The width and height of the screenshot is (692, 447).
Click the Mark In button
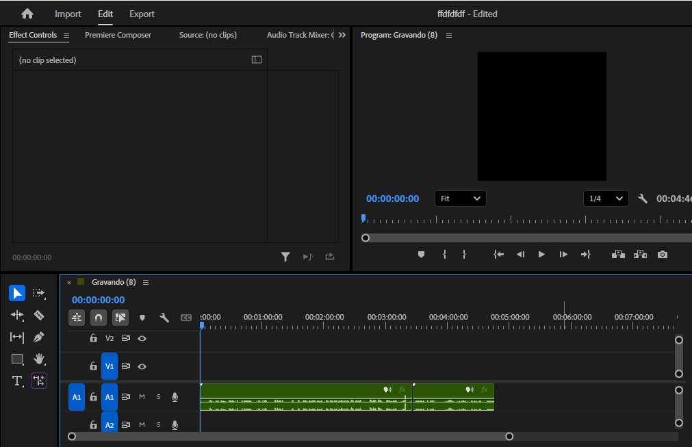[x=444, y=255]
